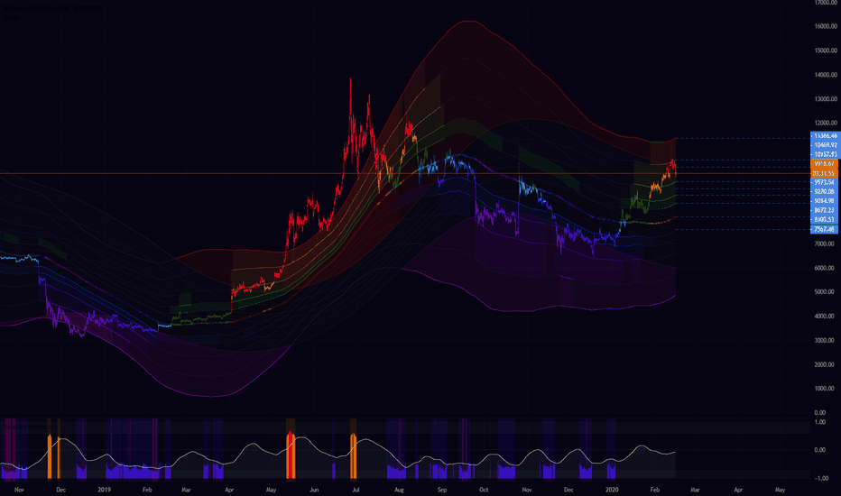Click the 2000.00 price axis label

(825, 364)
